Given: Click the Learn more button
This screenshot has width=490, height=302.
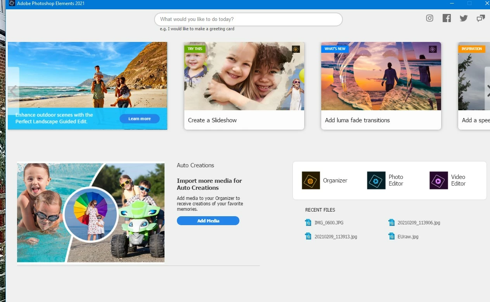Looking at the screenshot, I should pos(139,119).
